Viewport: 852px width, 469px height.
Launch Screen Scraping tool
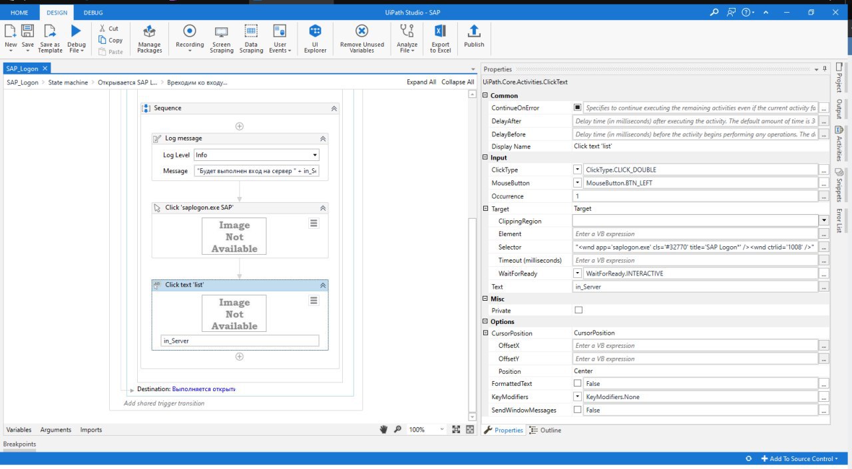(x=222, y=39)
